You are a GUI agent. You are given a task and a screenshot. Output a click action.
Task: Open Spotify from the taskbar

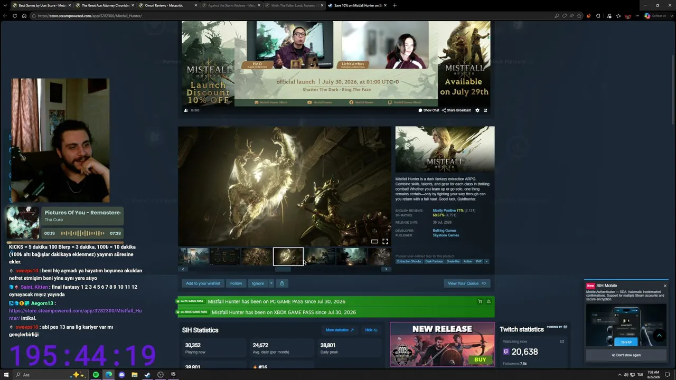[x=96, y=375]
